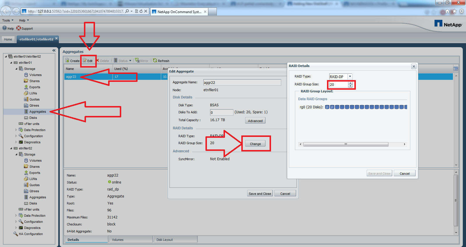
Task: Collapse the navigation pane with double-arrow icon
Action: pos(54,50)
